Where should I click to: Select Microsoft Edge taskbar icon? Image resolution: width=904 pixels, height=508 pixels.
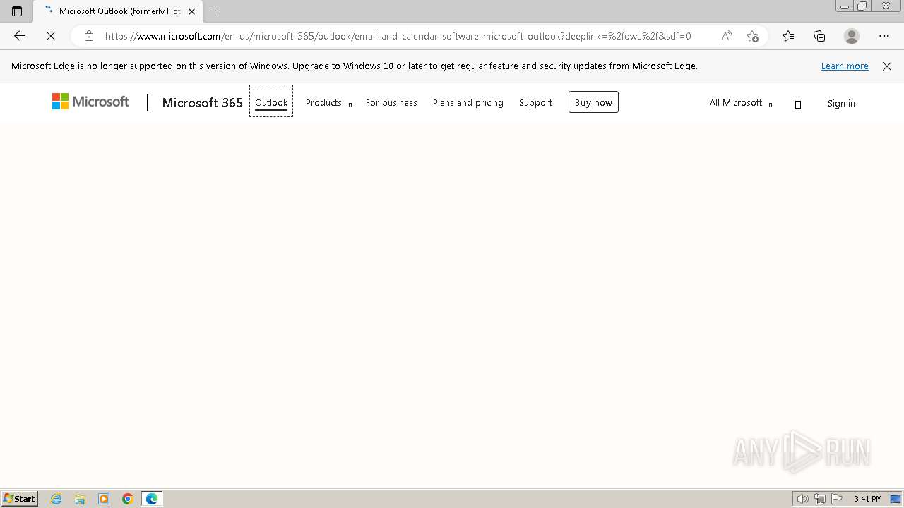pos(152,499)
